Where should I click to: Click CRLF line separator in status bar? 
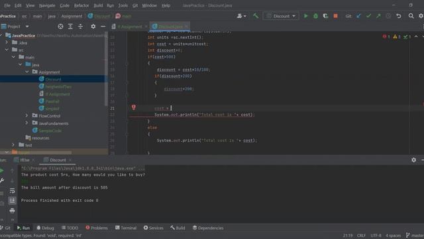click(x=361, y=236)
